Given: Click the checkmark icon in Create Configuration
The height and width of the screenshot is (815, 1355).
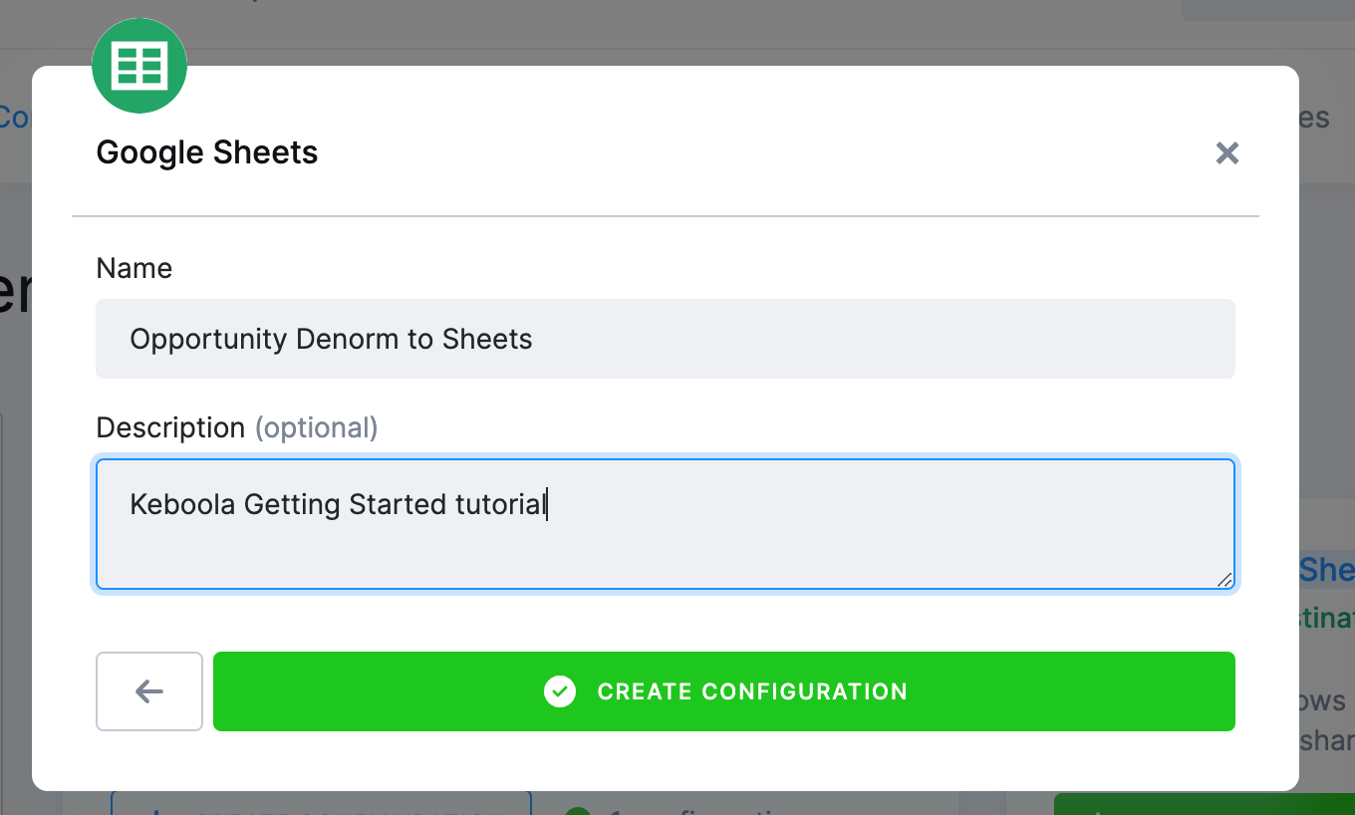Looking at the screenshot, I should [560, 691].
